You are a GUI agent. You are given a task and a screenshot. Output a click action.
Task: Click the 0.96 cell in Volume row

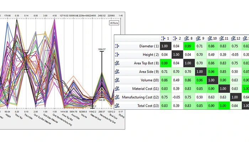(x=200, y=80)
